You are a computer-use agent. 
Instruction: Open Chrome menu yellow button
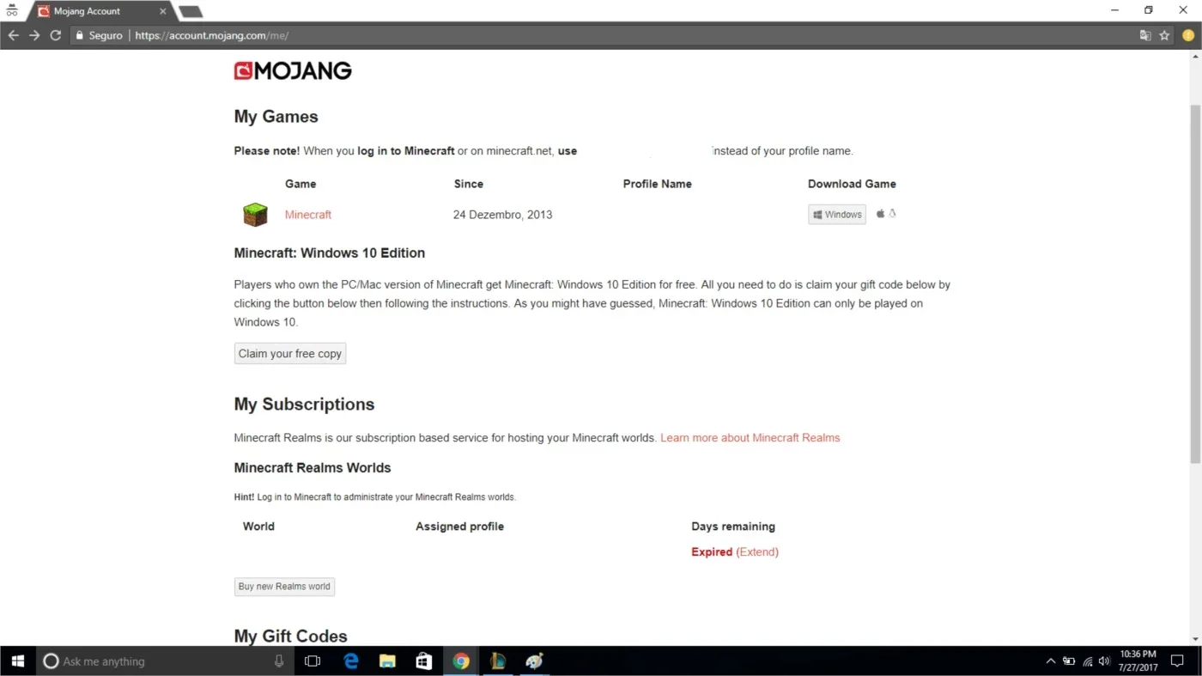(x=1188, y=35)
